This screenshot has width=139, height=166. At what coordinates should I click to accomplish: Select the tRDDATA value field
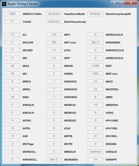pyautogui.click(x=95, y=144)
